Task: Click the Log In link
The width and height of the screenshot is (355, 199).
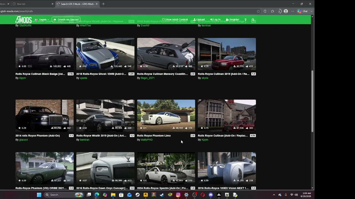Action: [x=215, y=20]
